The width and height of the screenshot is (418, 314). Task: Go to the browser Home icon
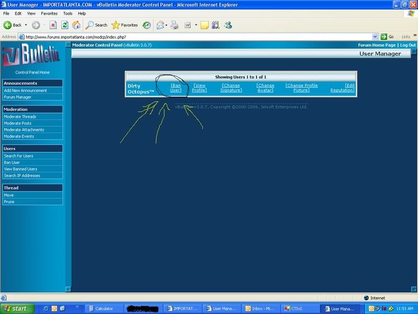tap(76, 25)
